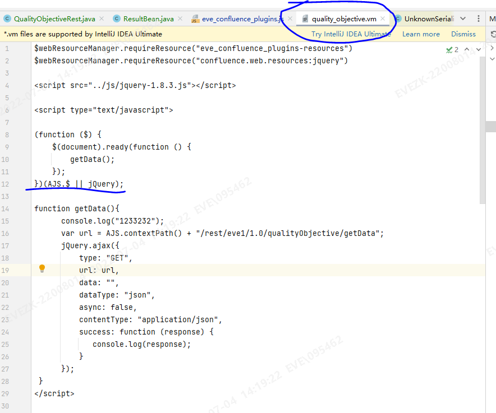The height and width of the screenshot is (413, 496).
Task: Switch to the ResultBean.java tab
Action: (148, 19)
